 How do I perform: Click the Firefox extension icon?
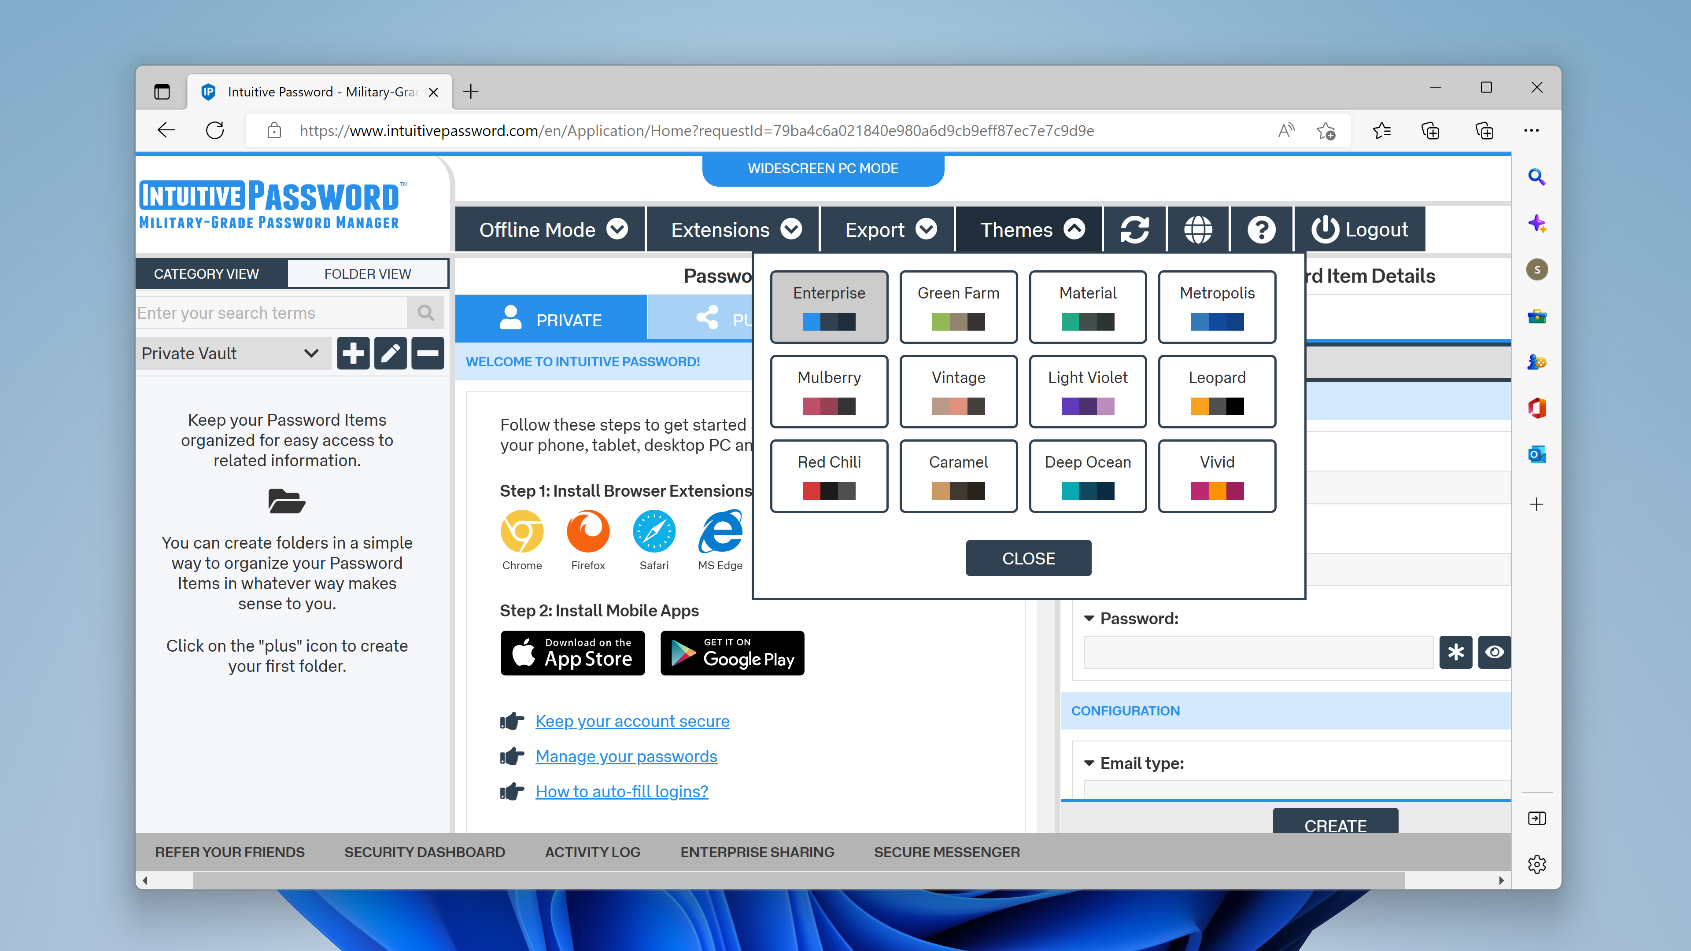[588, 531]
